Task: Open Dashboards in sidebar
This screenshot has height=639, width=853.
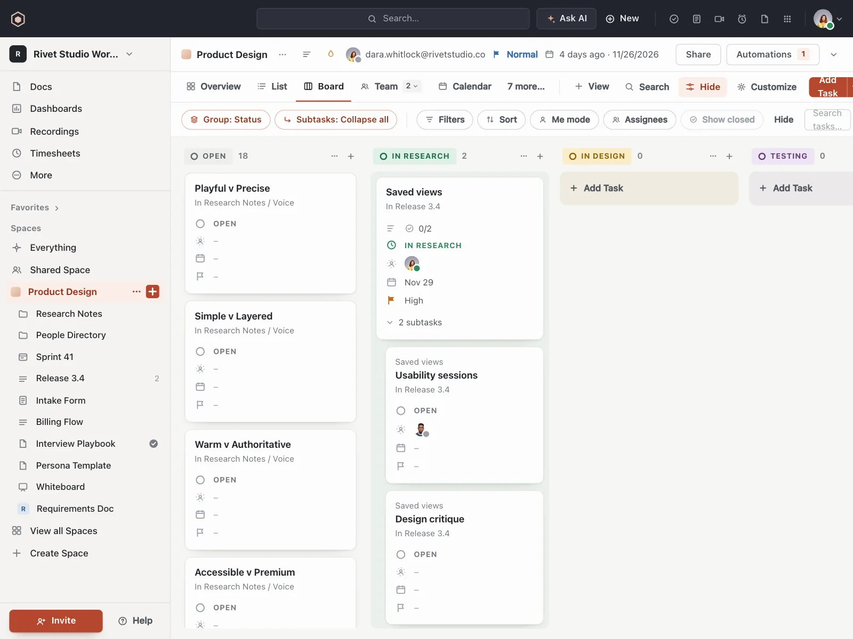Action: (56, 109)
